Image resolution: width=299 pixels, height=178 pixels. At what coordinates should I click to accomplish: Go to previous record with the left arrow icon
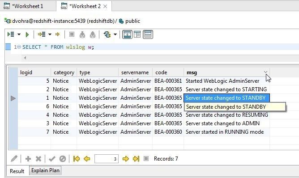(87, 159)
